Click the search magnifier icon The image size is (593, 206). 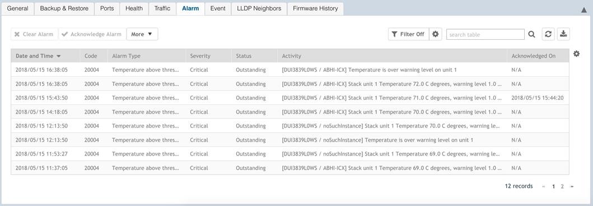(532, 34)
